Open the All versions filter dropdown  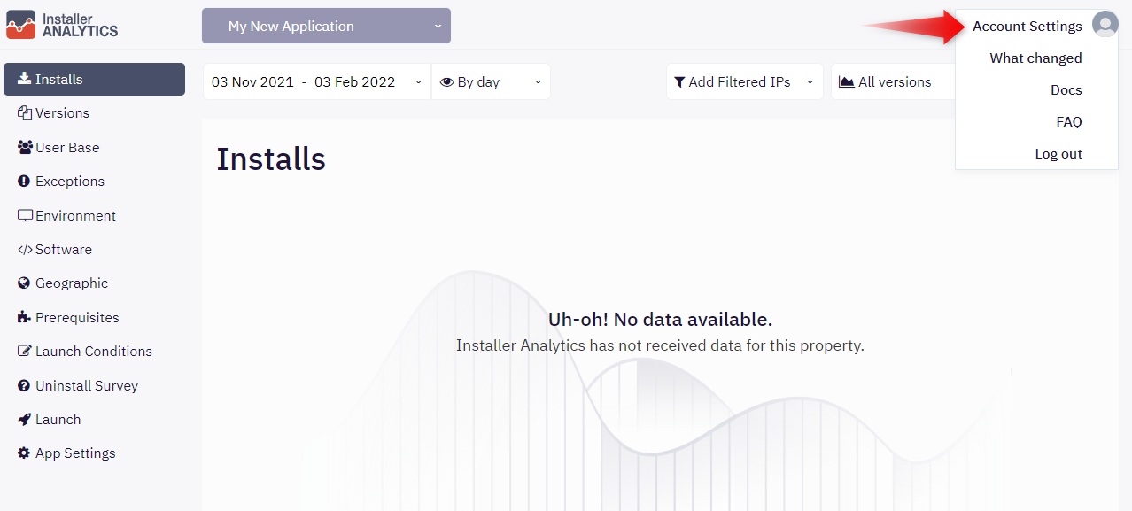pos(893,81)
